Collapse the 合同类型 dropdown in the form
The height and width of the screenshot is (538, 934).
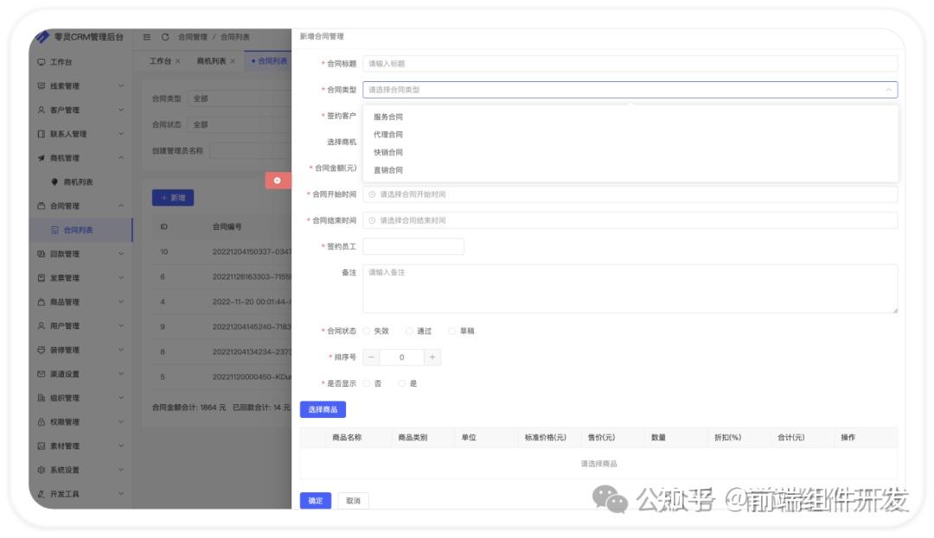click(x=888, y=90)
